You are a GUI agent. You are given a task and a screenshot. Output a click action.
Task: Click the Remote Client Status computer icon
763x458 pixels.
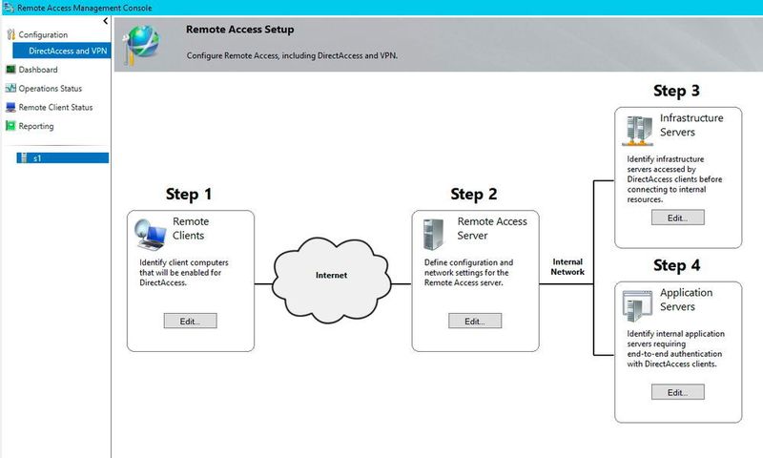10,107
